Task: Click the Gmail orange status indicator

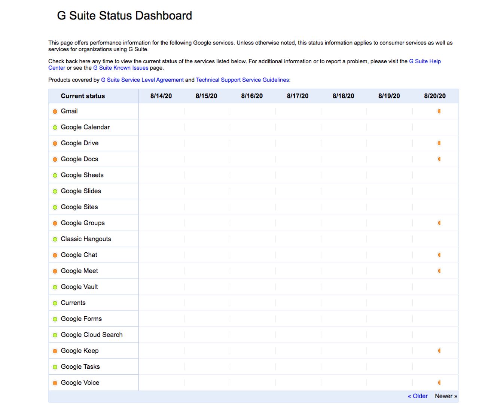Action: [x=55, y=111]
